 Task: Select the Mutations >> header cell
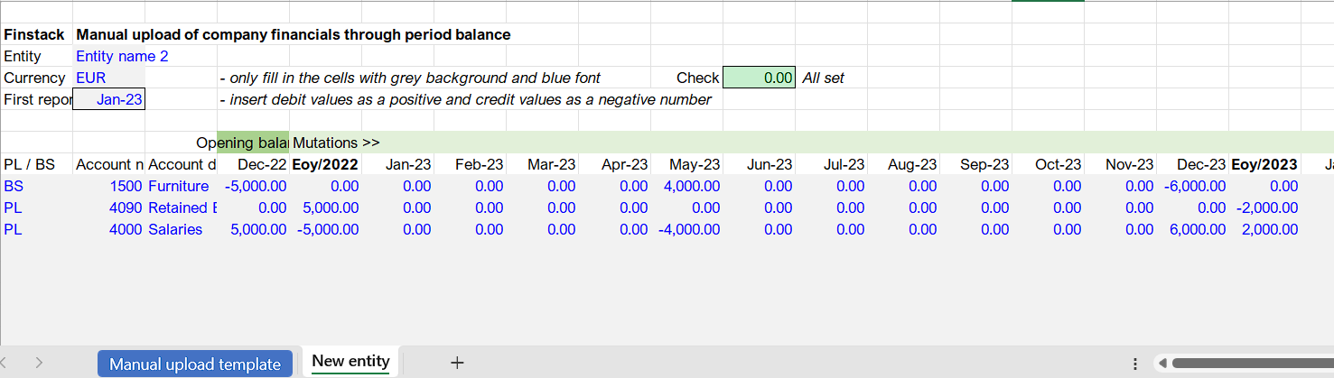(336, 143)
